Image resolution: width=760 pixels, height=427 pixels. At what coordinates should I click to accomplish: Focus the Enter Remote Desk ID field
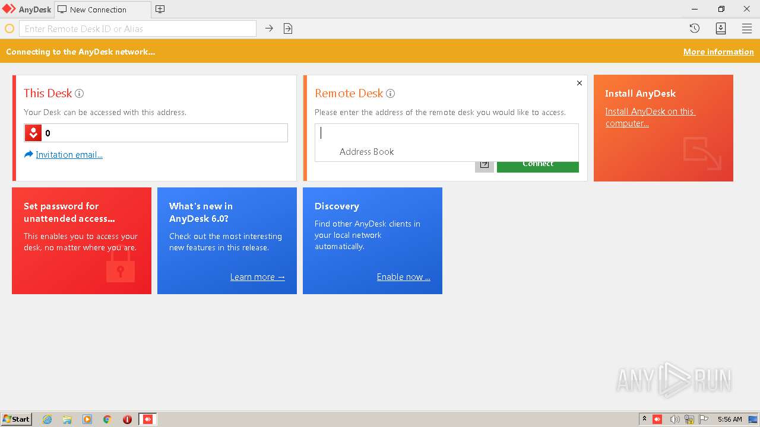138,28
